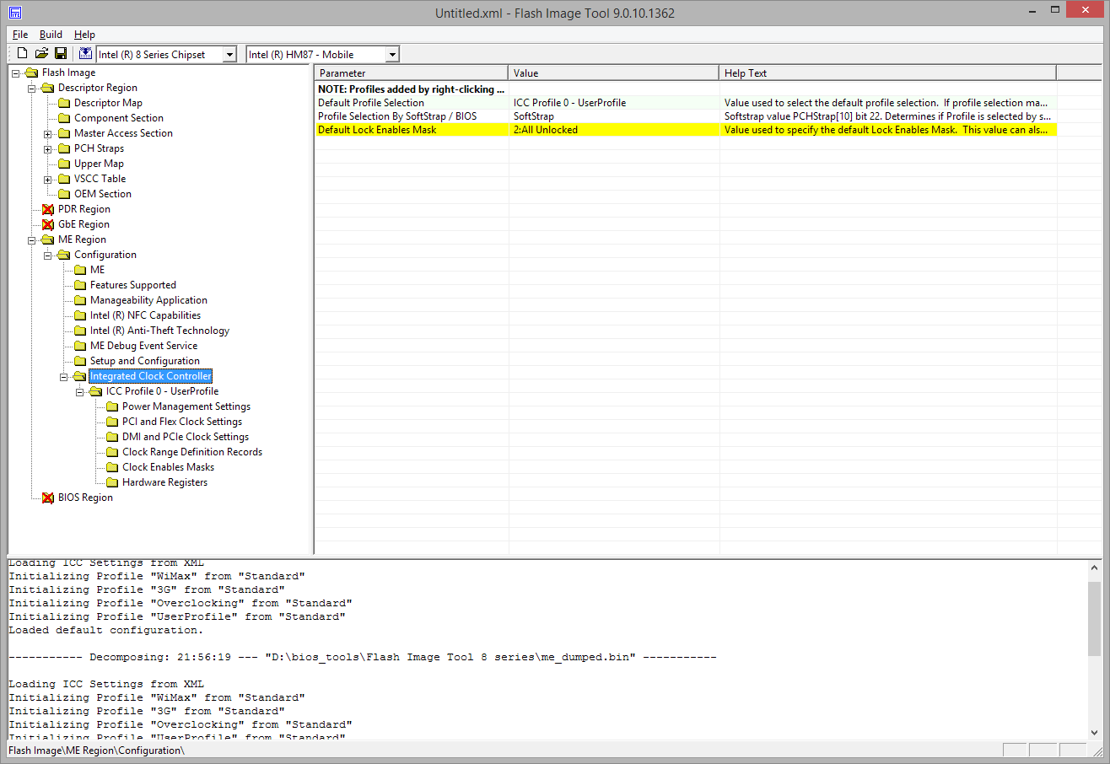Viewport: 1110px width, 764px height.
Task: Click the Setup and Configuration folder icon
Action: 80,361
